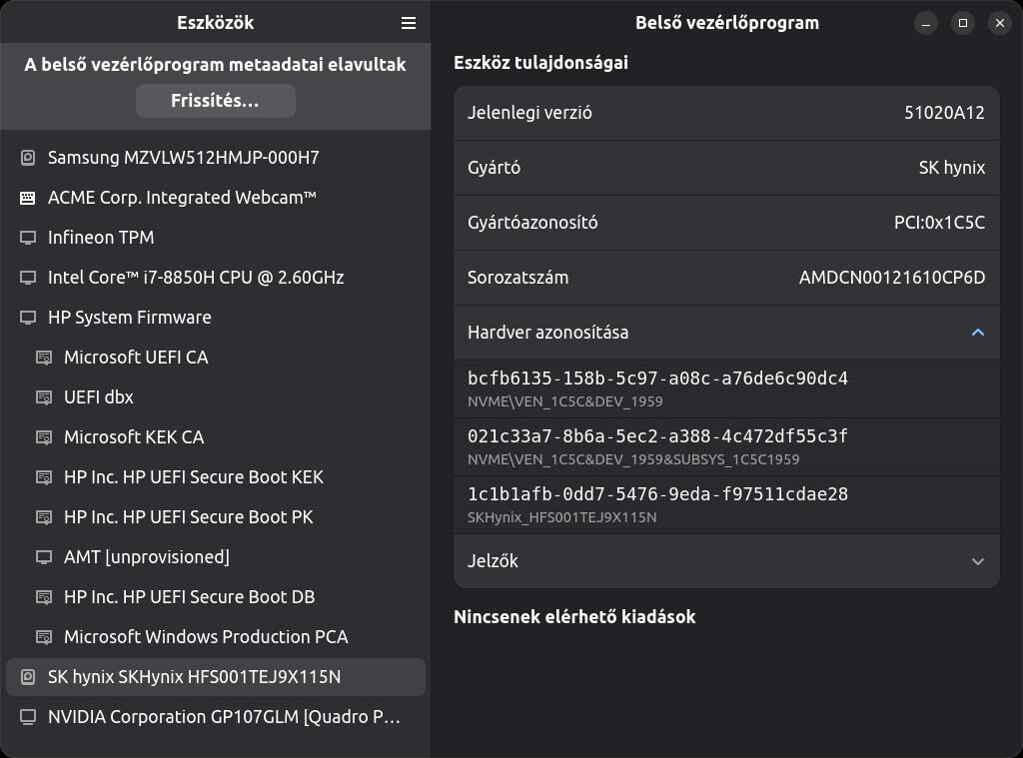Click the bcfb6135 hardware GUID row
The width and height of the screenshot is (1023, 758).
(x=726, y=388)
